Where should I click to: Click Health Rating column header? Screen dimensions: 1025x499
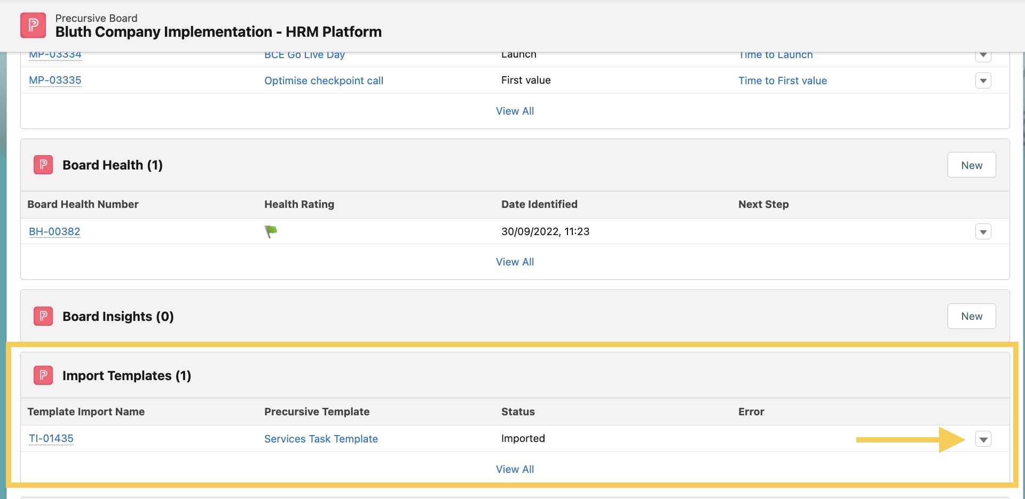299,204
